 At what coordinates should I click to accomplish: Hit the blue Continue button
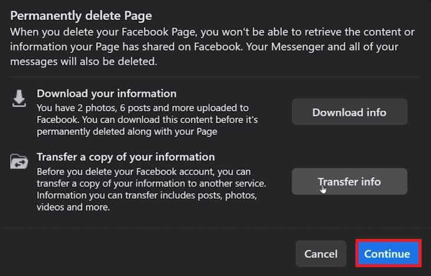(x=387, y=254)
